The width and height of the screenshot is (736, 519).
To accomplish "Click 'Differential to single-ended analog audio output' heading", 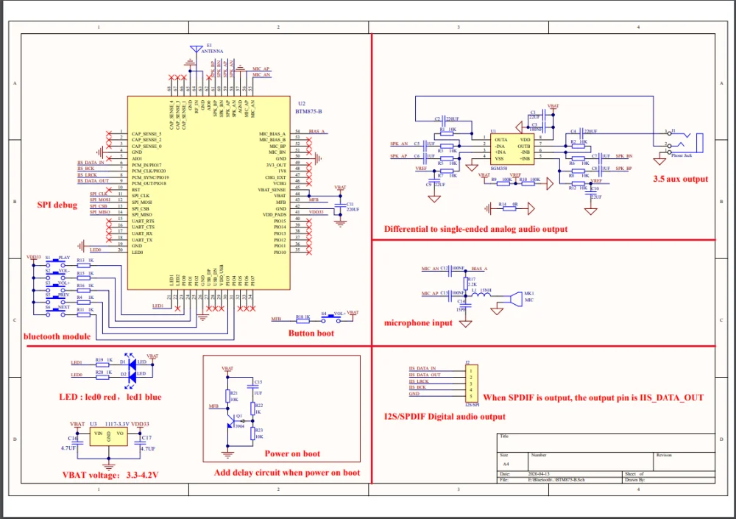I will click(476, 229).
